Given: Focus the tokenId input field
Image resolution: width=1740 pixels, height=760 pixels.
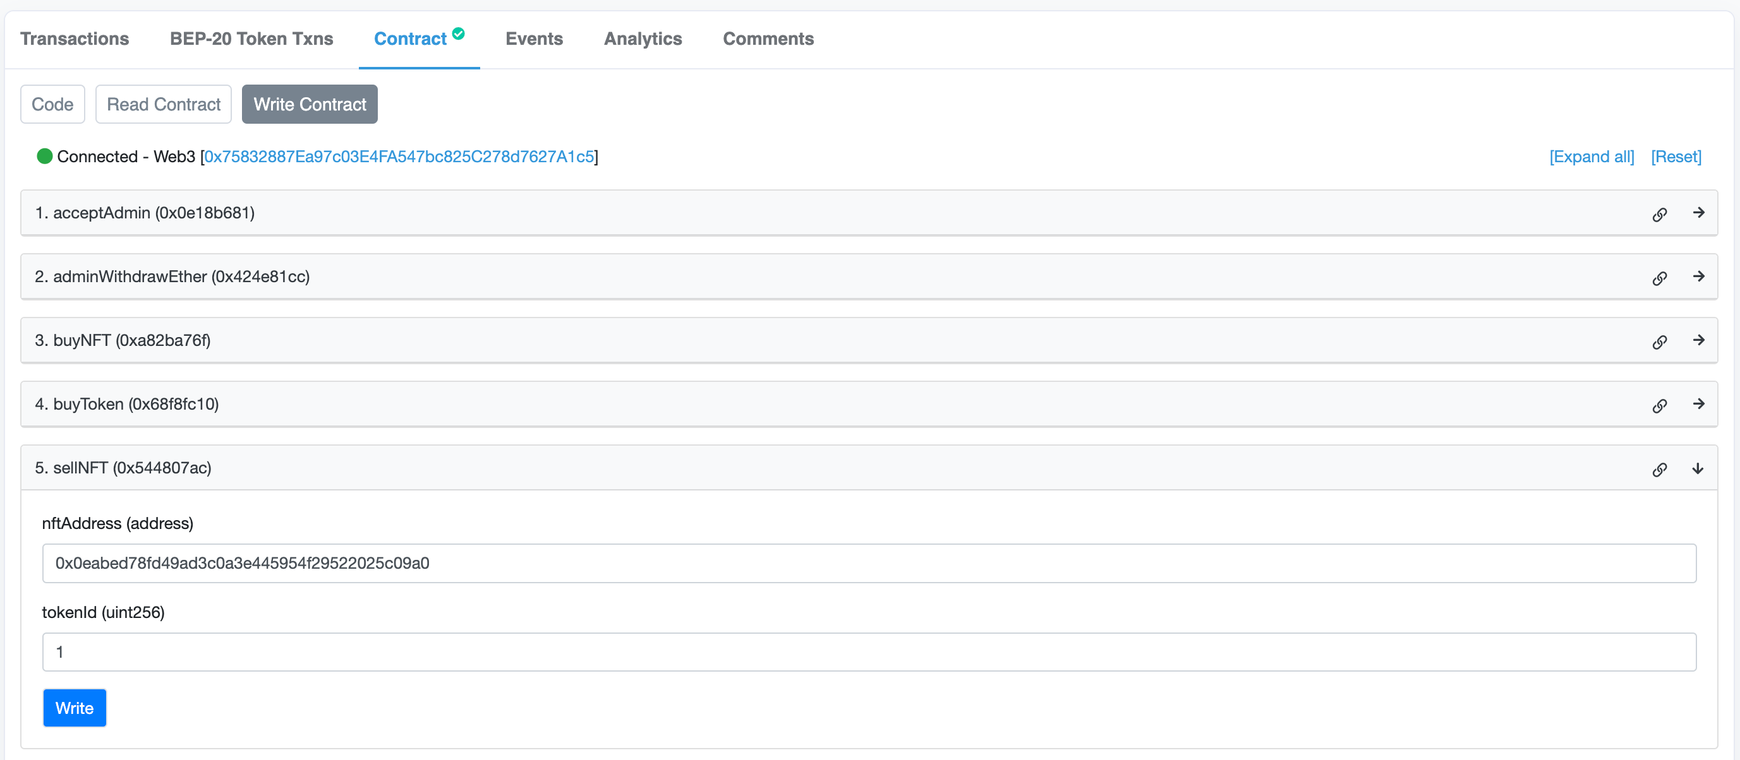Looking at the screenshot, I should click(869, 652).
